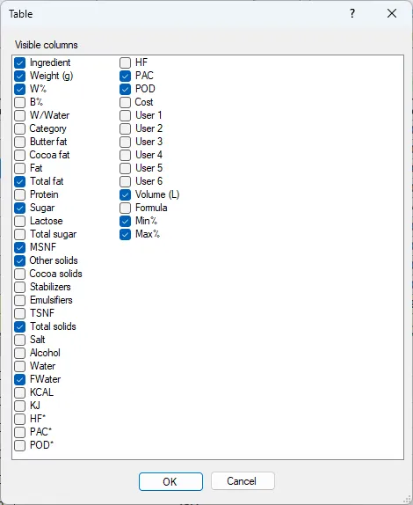Image resolution: width=413 pixels, height=505 pixels.
Task: Tick the User 4 checkbox
Action: pyautogui.click(x=125, y=155)
